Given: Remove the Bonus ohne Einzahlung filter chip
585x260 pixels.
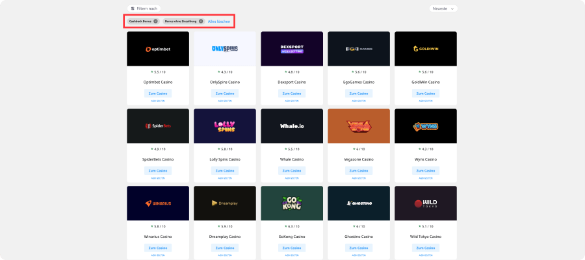Looking at the screenshot, I should coord(201,21).
